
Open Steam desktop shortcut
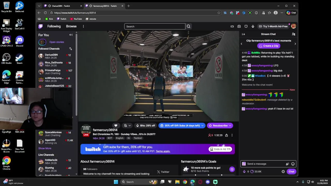(19, 59)
